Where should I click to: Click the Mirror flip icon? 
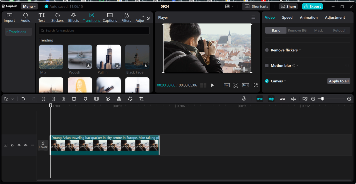119,99
